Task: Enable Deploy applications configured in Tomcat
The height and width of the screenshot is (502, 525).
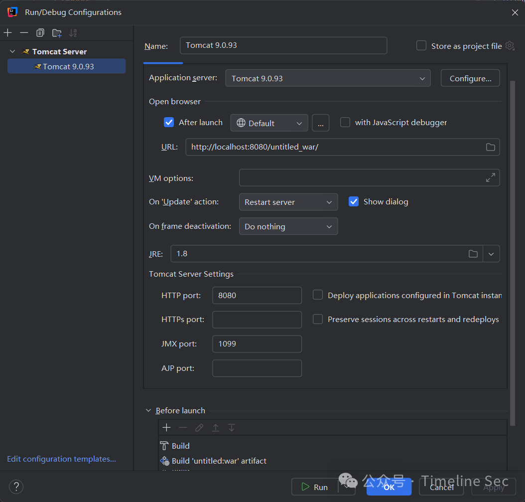Action: click(318, 295)
